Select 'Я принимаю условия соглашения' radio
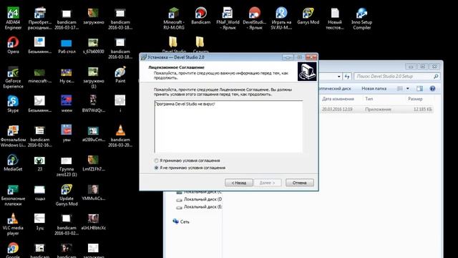The image size is (458, 258). click(x=156, y=161)
